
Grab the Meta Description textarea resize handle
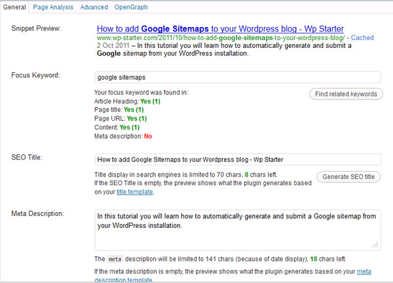coord(376,244)
